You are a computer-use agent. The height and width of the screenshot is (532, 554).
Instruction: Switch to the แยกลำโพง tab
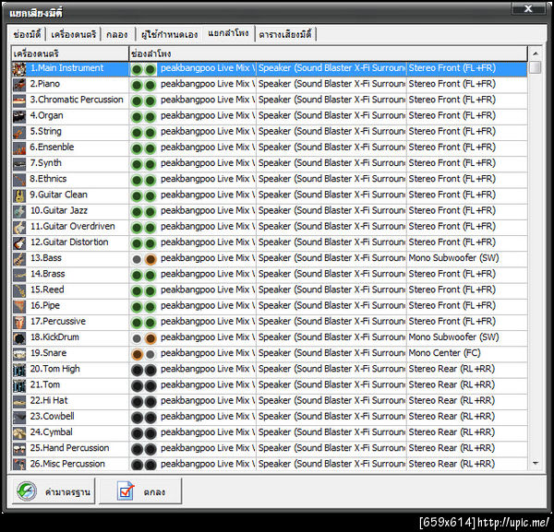click(x=228, y=33)
